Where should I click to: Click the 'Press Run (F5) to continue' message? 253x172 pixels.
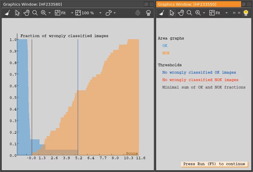point(214,164)
